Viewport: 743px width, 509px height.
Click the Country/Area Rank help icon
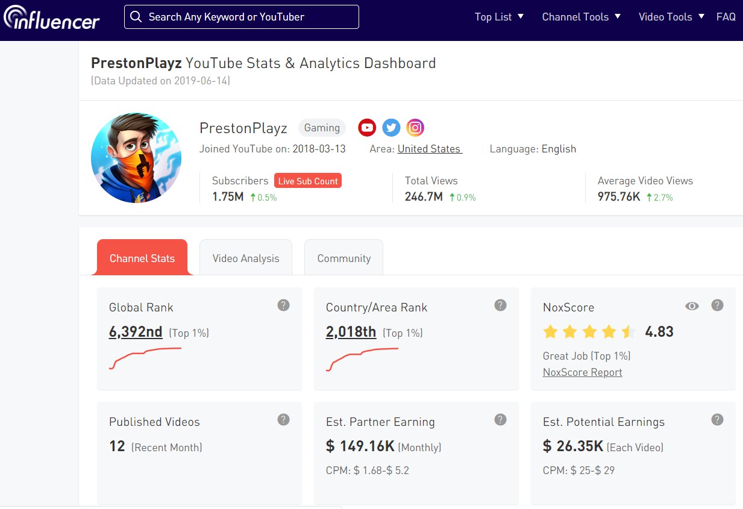pyautogui.click(x=500, y=305)
